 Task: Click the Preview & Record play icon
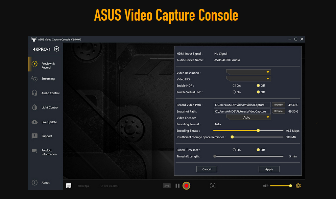coord(34,64)
